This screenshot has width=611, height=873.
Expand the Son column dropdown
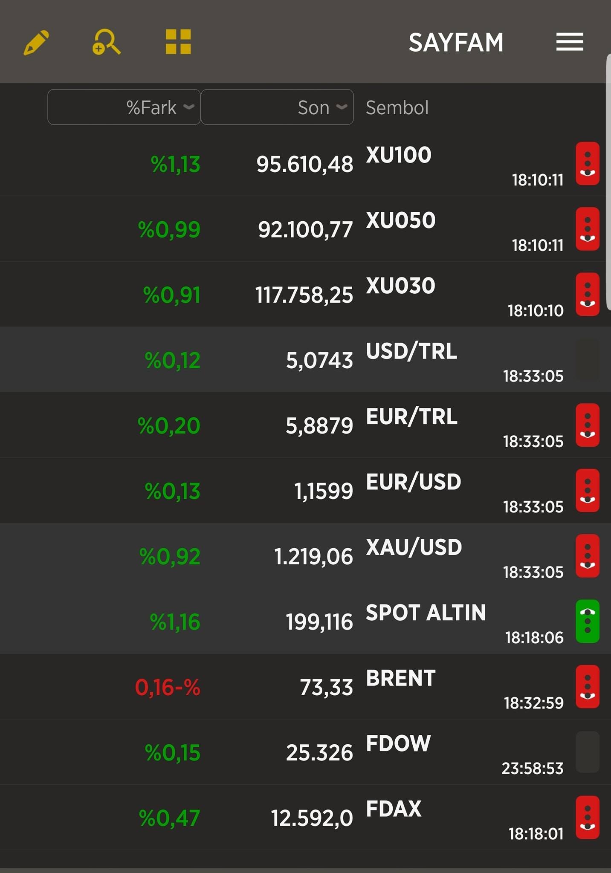[277, 107]
